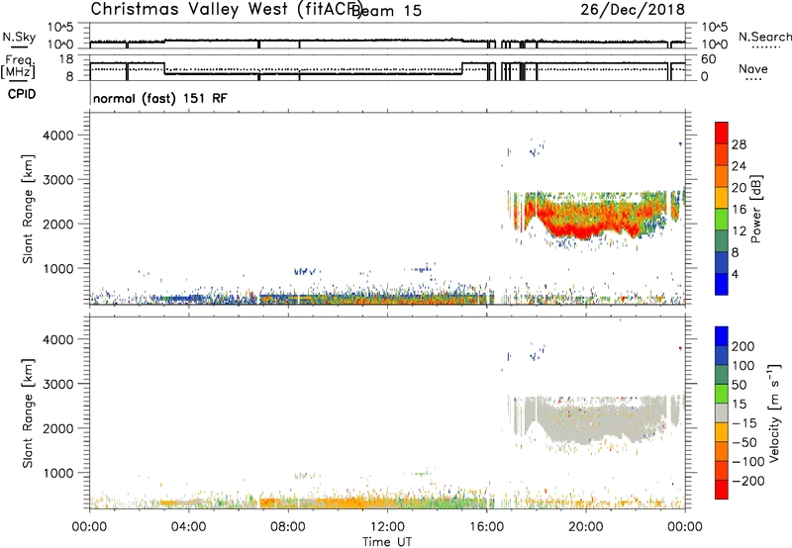Select the "60" Nave axis tick label
This screenshot has height=548, width=792.
click(x=708, y=59)
